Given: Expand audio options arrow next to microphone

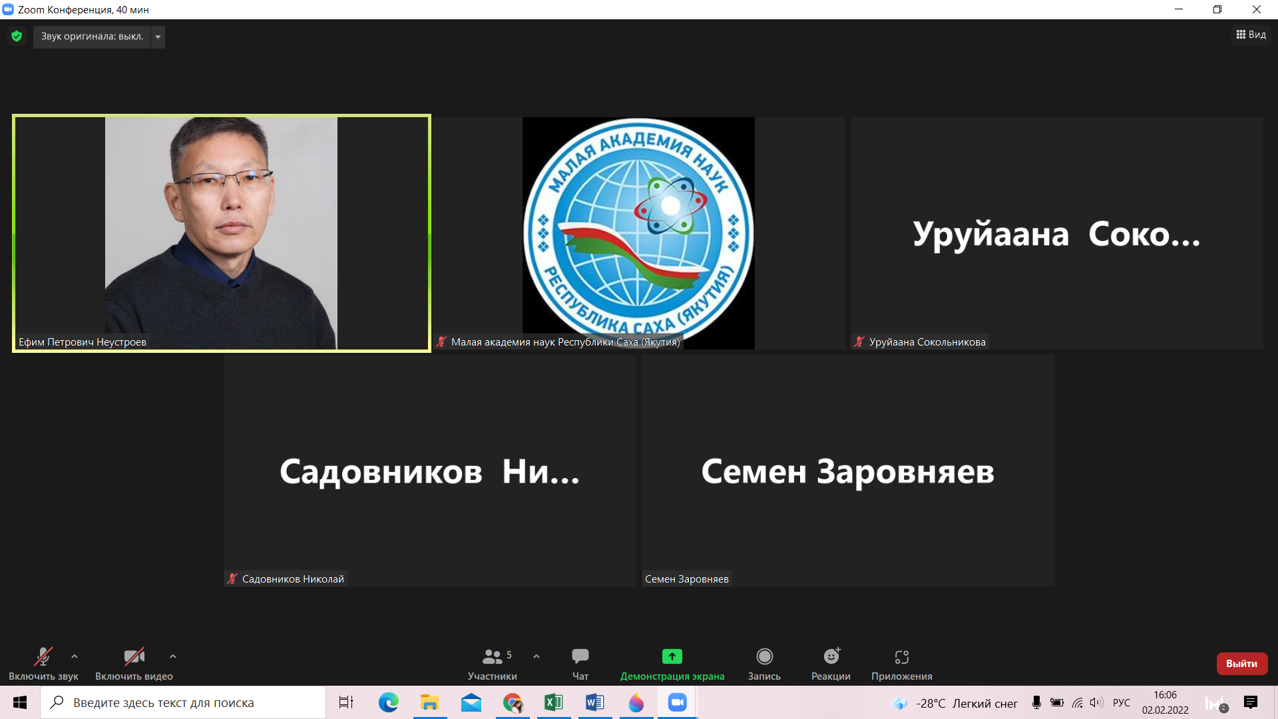Looking at the screenshot, I should (75, 656).
